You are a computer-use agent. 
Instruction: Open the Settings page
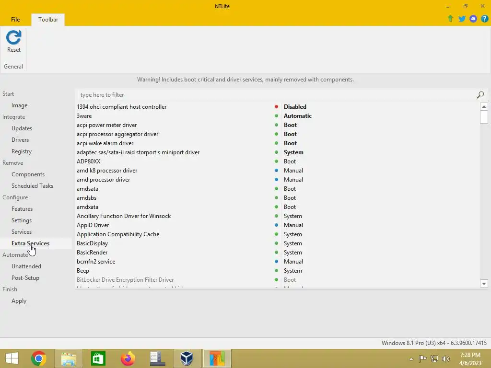(x=22, y=220)
